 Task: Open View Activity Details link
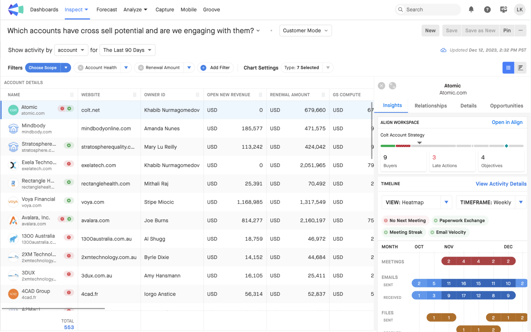coord(501,184)
